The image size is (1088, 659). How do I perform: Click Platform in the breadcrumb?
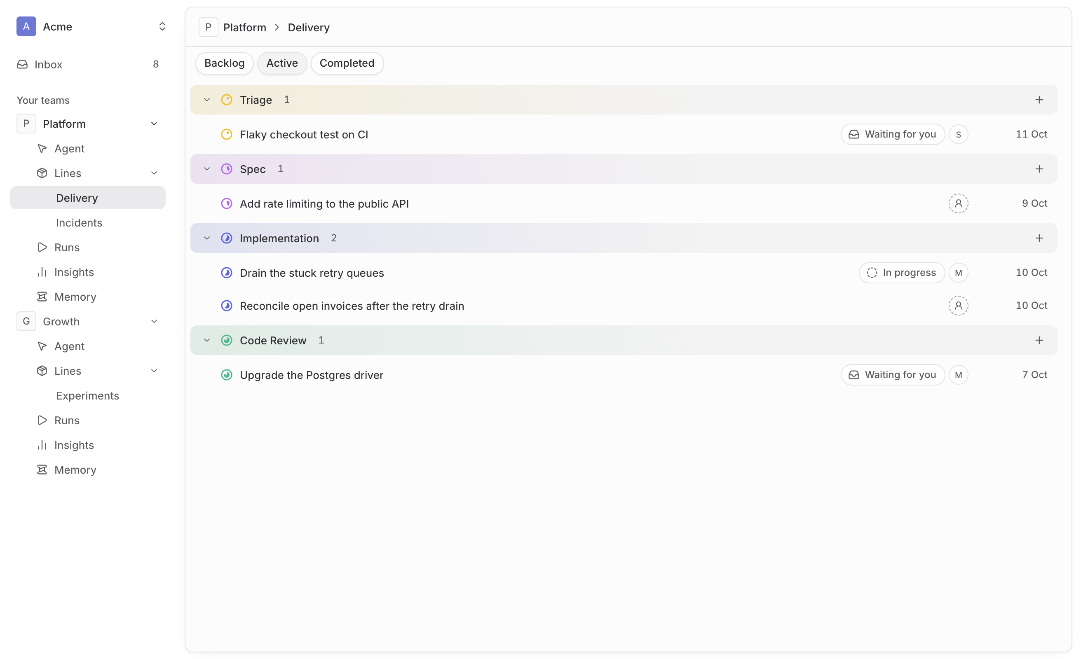coord(245,27)
